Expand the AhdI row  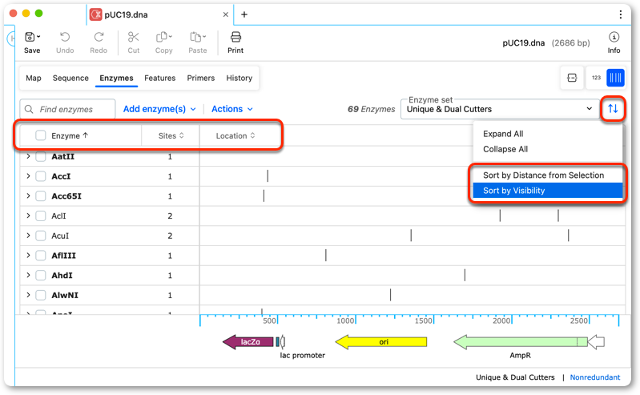[x=28, y=276]
